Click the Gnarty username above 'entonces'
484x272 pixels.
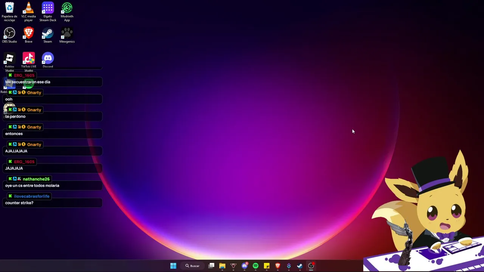tap(34, 127)
